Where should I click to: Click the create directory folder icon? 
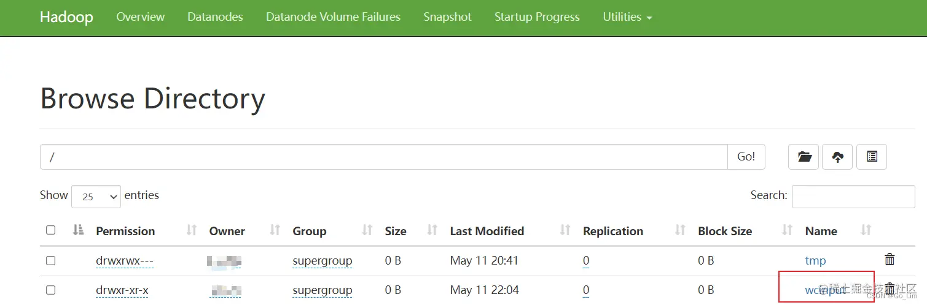[804, 157]
